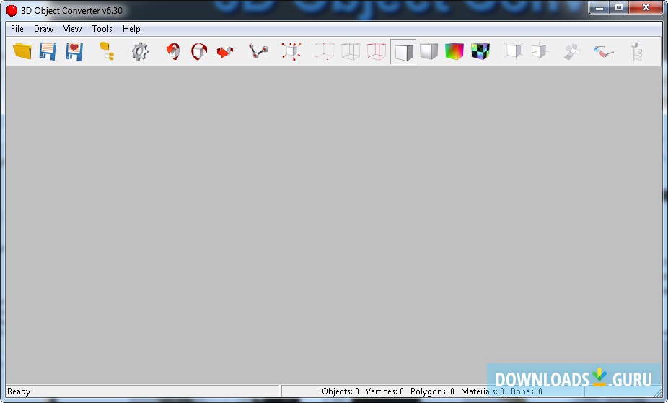Viewport: 668px width, 403px height.
Task: Minimize the 3D Object Converter window
Action: point(599,8)
